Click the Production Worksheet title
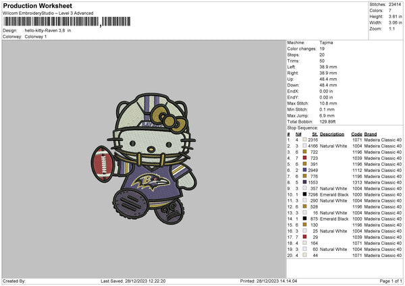 point(37,5)
